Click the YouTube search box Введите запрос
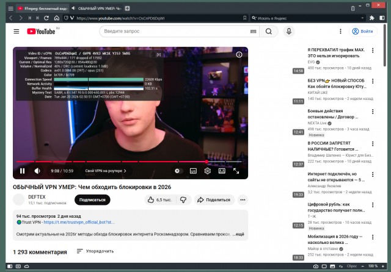This screenshot has height=272, width=391. [x=176, y=31]
